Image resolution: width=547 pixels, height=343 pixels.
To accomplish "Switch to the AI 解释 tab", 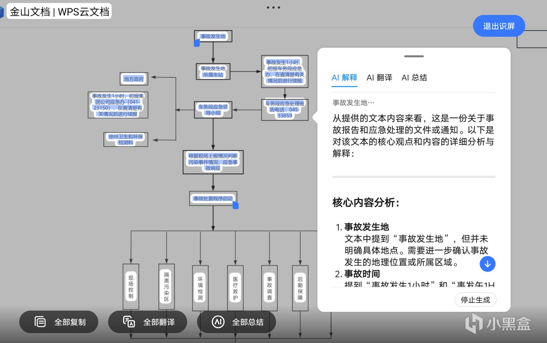I will (x=344, y=77).
